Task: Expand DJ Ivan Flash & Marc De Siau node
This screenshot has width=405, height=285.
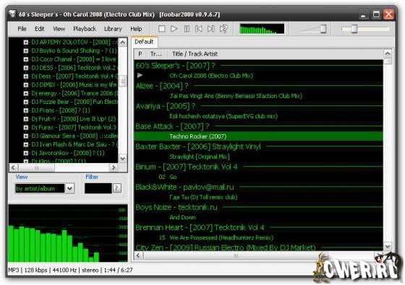Action: pyautogui.click(x=26, y=144)
